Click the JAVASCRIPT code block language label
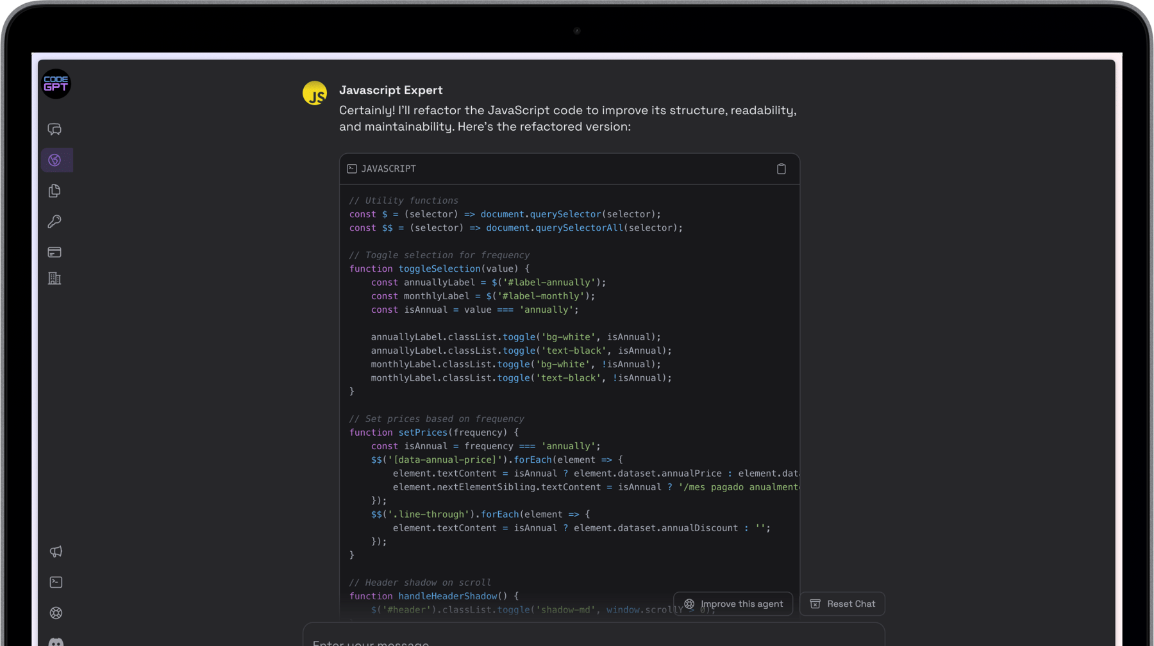 pyautogui.click(x=388, y=169)
